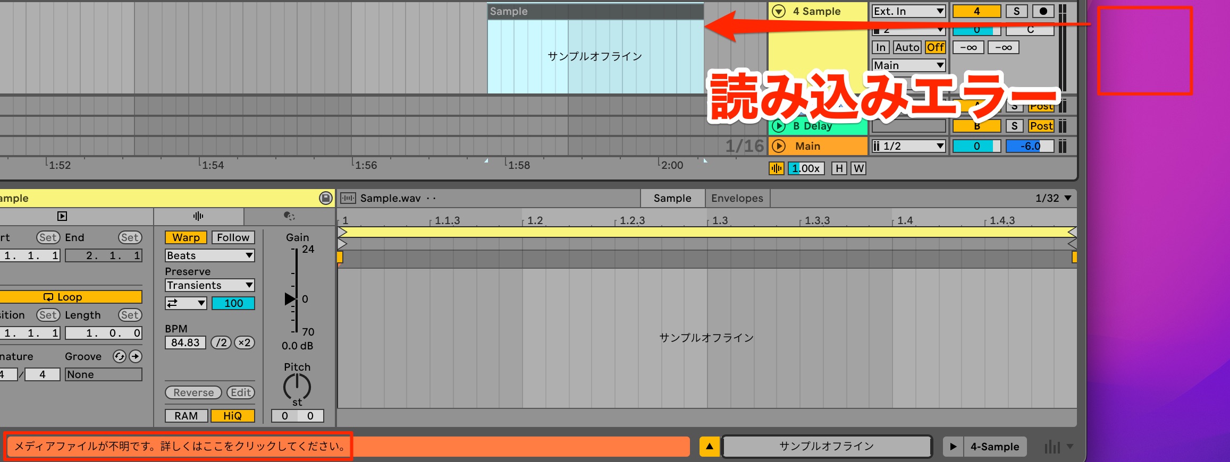Double tempo with the ×2 button
This screenshot has width=1230, height=462.
pyautogui.click(x=245, y=343)
